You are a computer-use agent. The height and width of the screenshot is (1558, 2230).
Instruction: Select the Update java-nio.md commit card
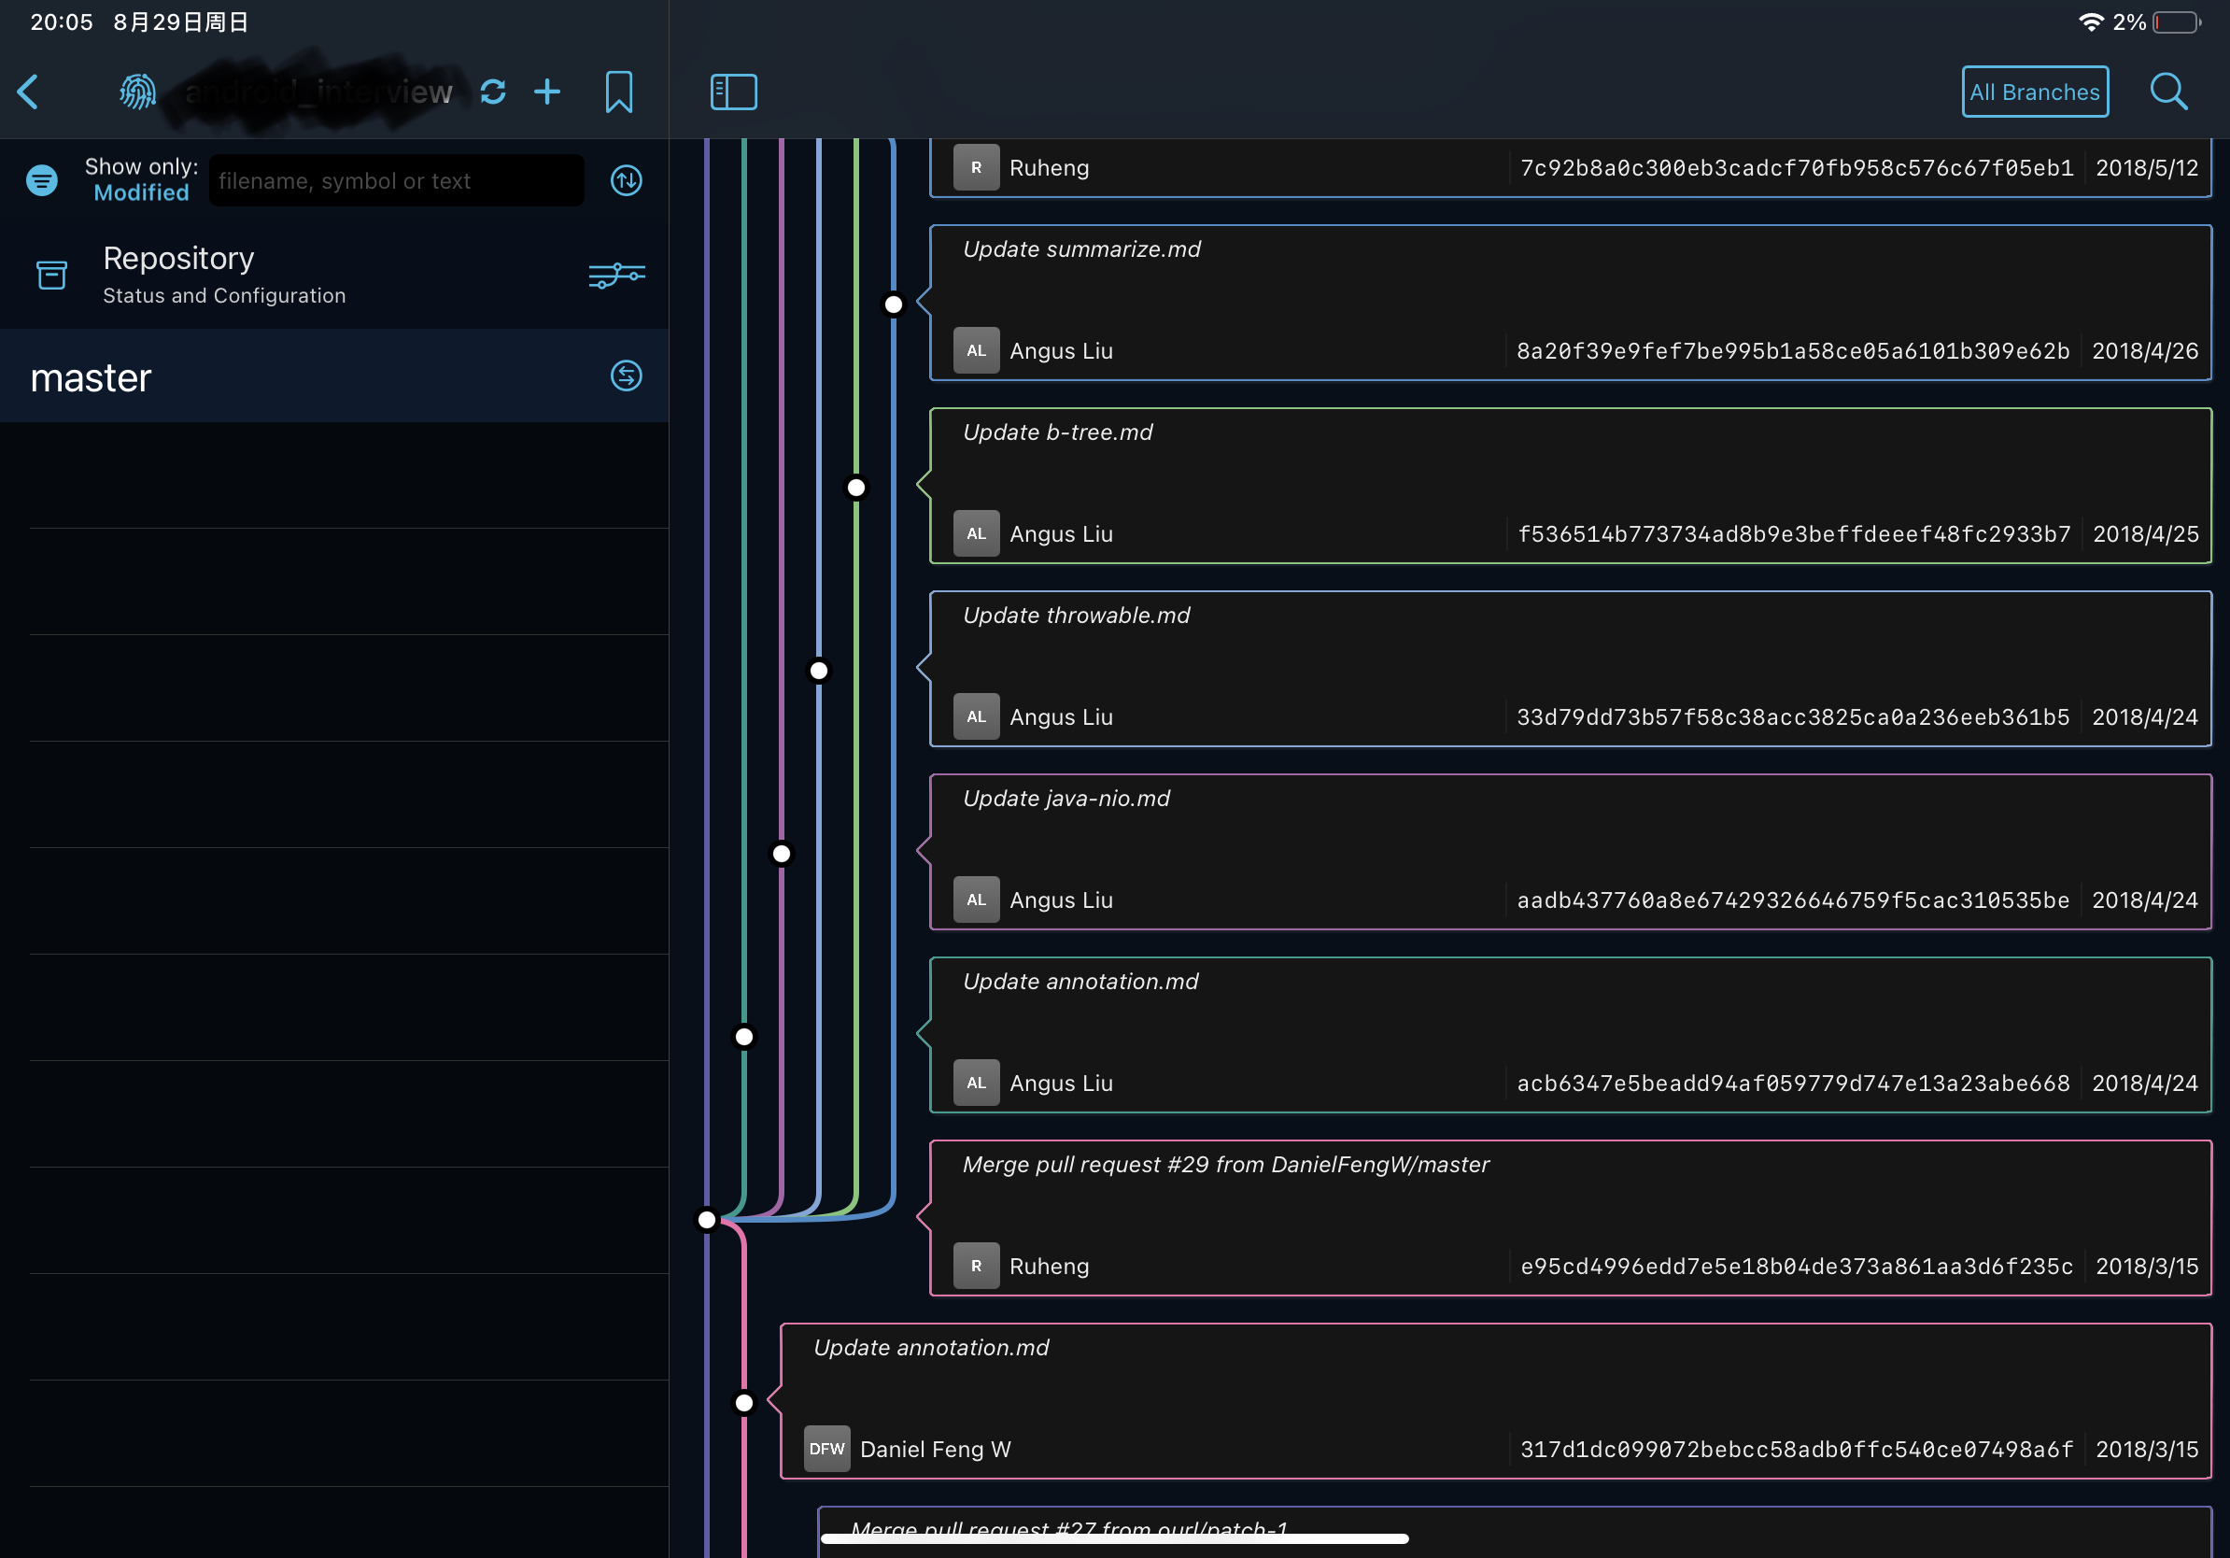click(1569, 851)
